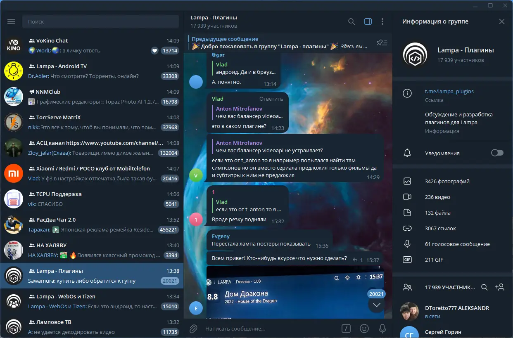
Task: Open the TCPU Поддержка chat
Action: pyautogui.click(x=92, y=199)
